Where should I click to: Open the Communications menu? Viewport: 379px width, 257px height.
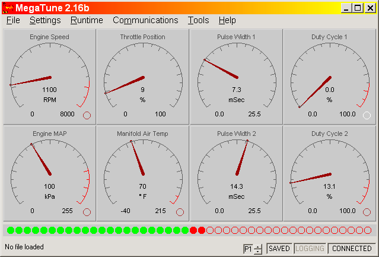pos(145,20)
